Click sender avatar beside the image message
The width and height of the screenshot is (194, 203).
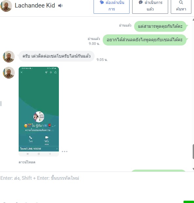9,73
